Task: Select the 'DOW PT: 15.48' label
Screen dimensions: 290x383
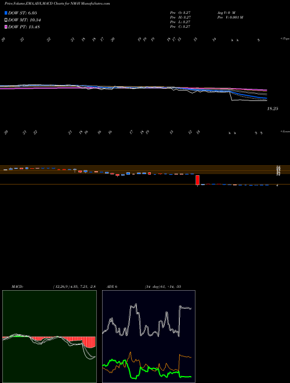Action: [x=24, y=27]
